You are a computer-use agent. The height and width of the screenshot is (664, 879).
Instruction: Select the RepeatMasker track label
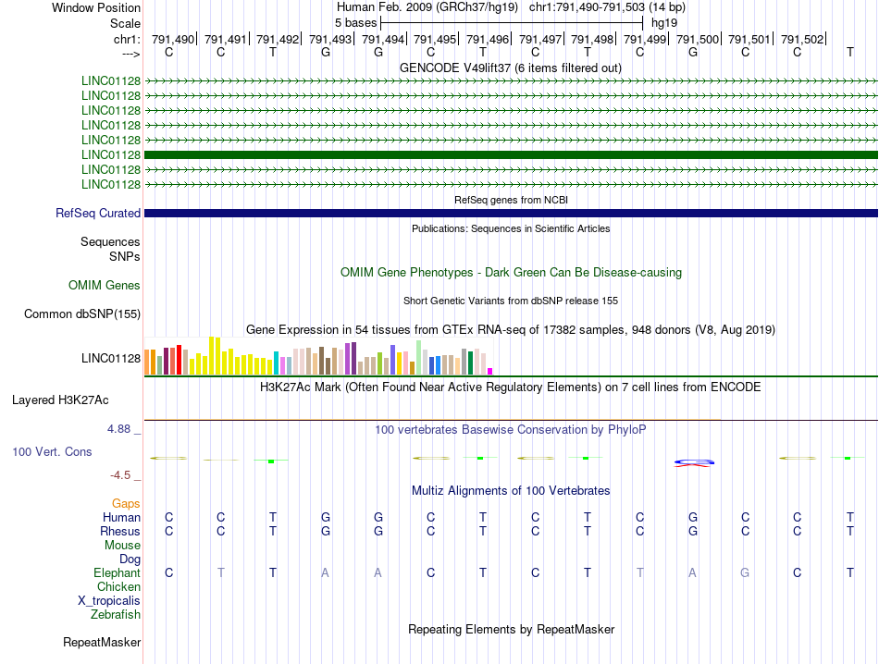point(102,642)
